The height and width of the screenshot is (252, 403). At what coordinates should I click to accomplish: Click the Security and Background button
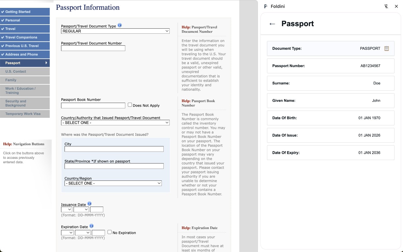coord(25,103)
